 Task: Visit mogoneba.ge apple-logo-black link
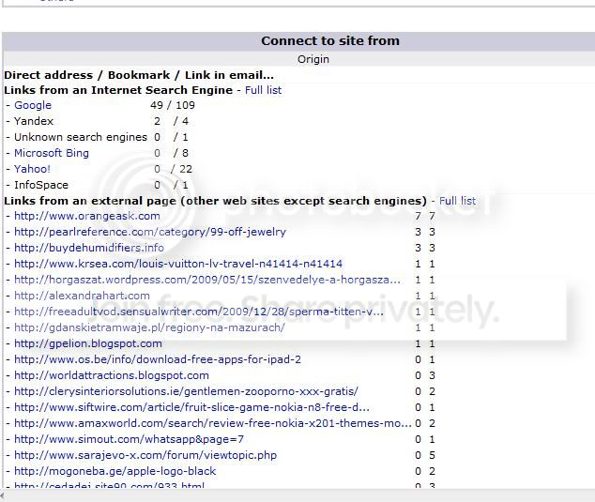(x=114, y=471)
